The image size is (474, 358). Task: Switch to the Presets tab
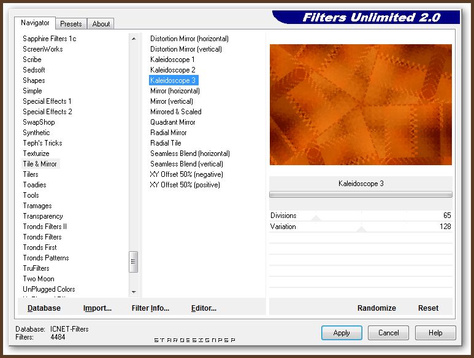(71, 24)
